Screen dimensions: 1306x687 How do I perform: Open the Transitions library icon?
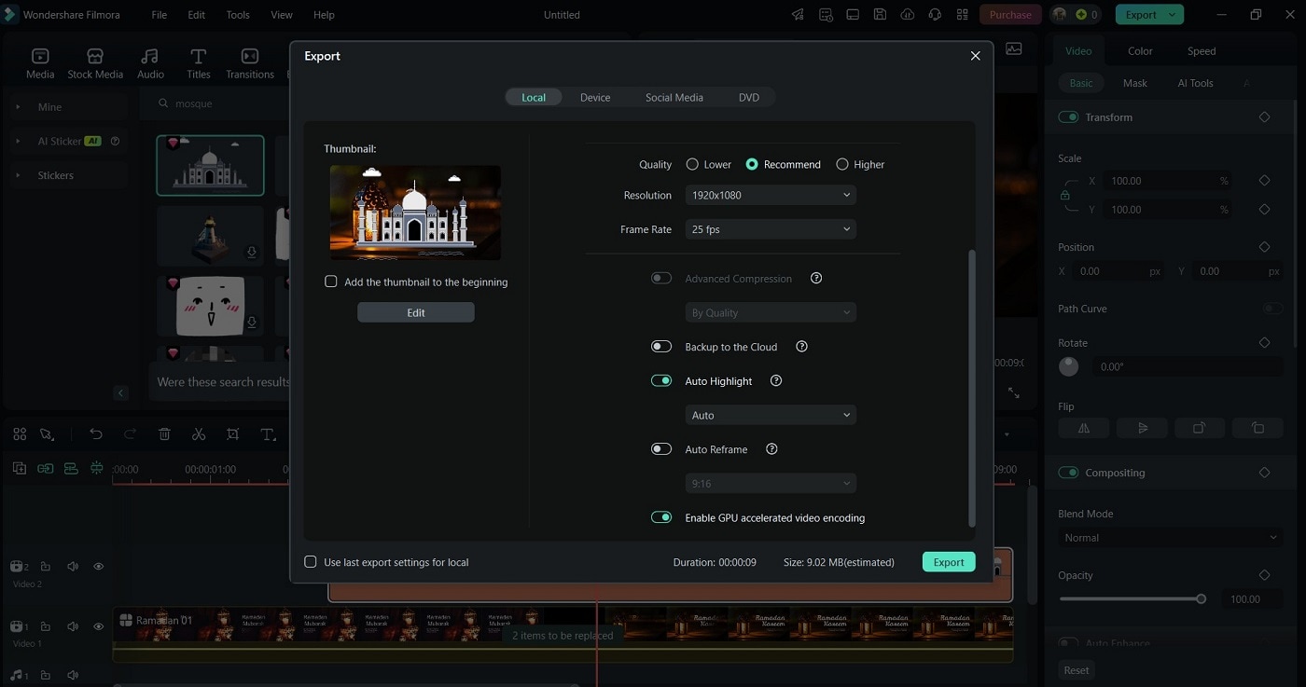coord(250,63)
